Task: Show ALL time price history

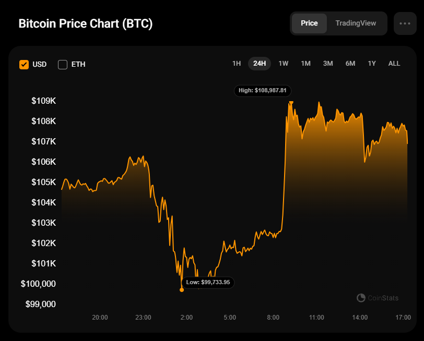Action: coord(394,64)
